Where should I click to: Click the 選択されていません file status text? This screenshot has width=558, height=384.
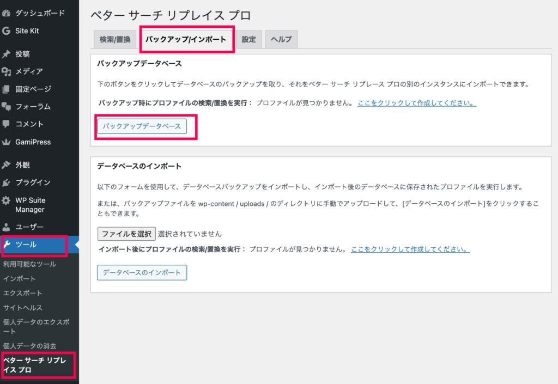190,234
